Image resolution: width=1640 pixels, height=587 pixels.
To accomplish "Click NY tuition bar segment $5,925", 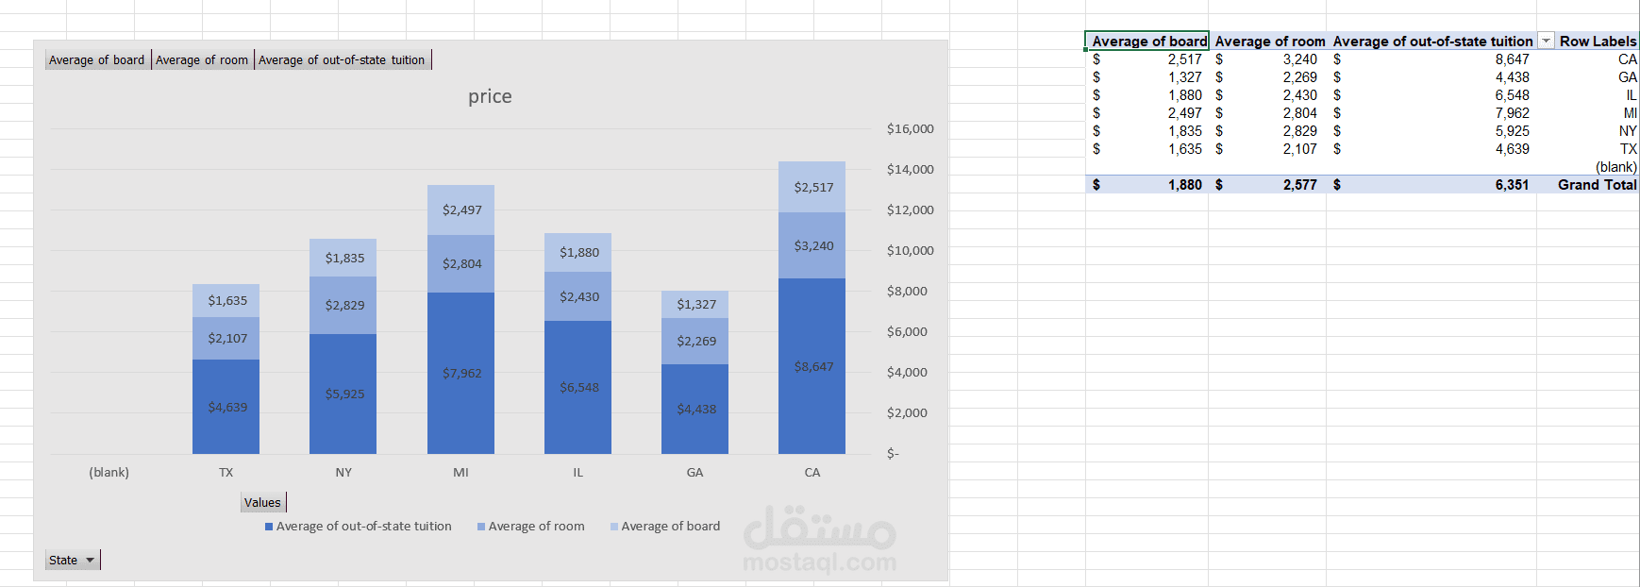I will pos(343,394).
